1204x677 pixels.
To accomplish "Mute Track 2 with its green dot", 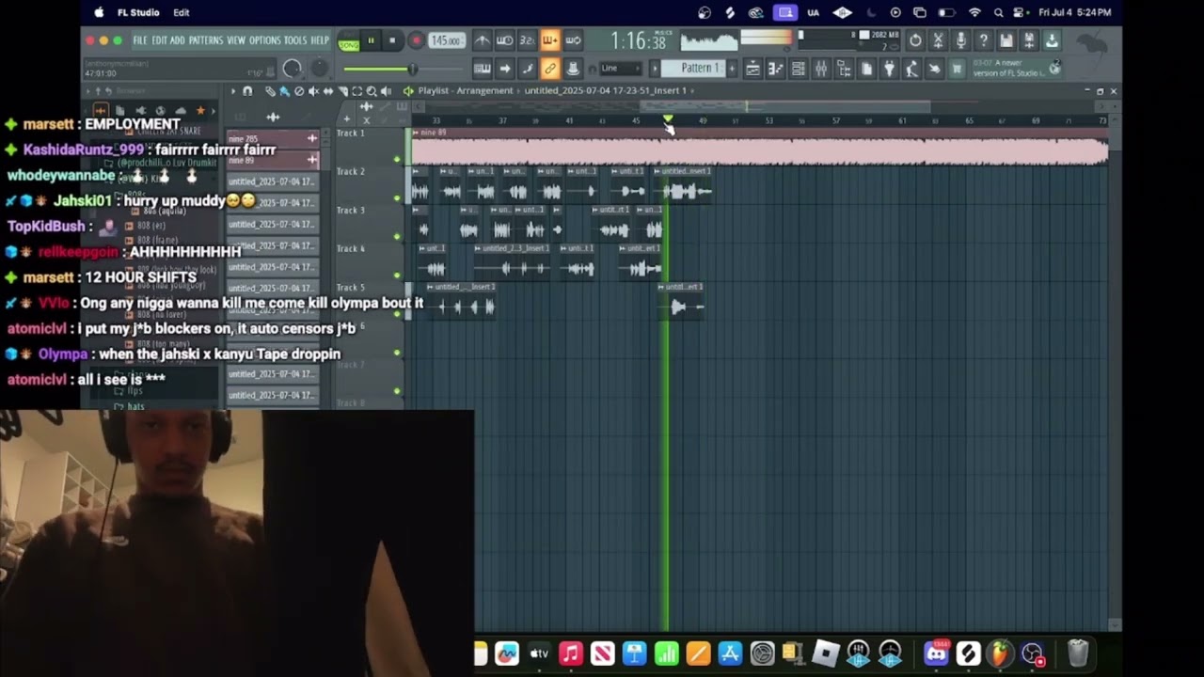I will click(397, 197).
